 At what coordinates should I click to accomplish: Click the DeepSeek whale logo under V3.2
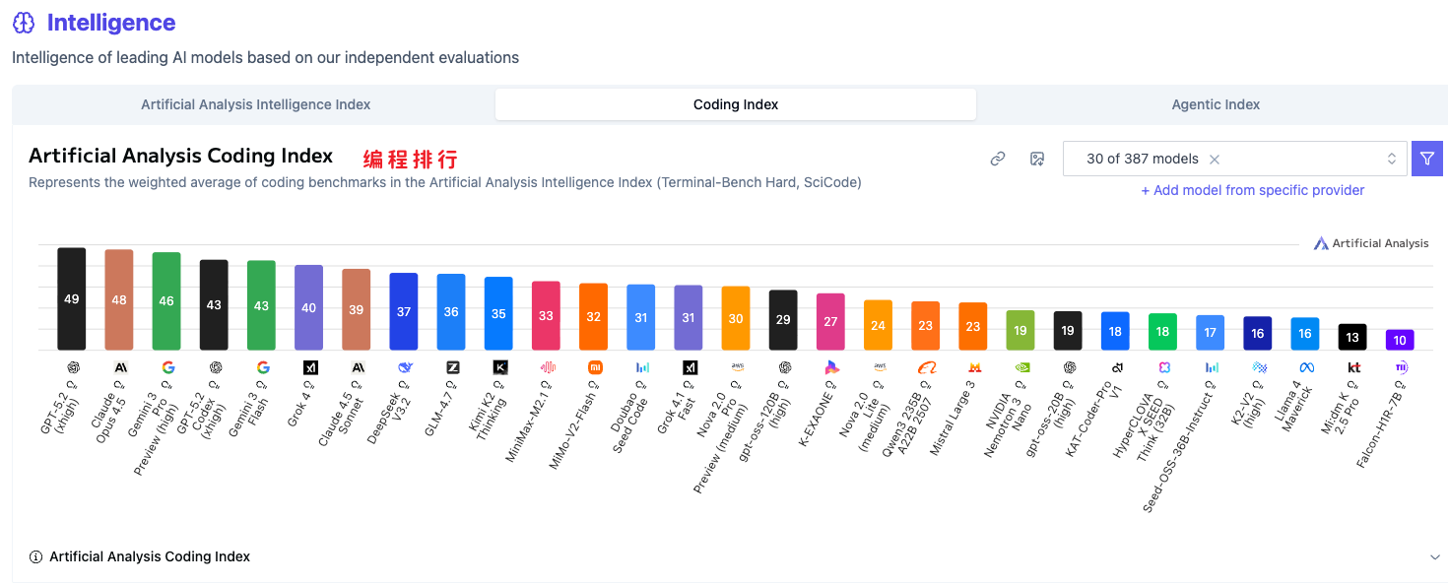[x=404, y=367]
